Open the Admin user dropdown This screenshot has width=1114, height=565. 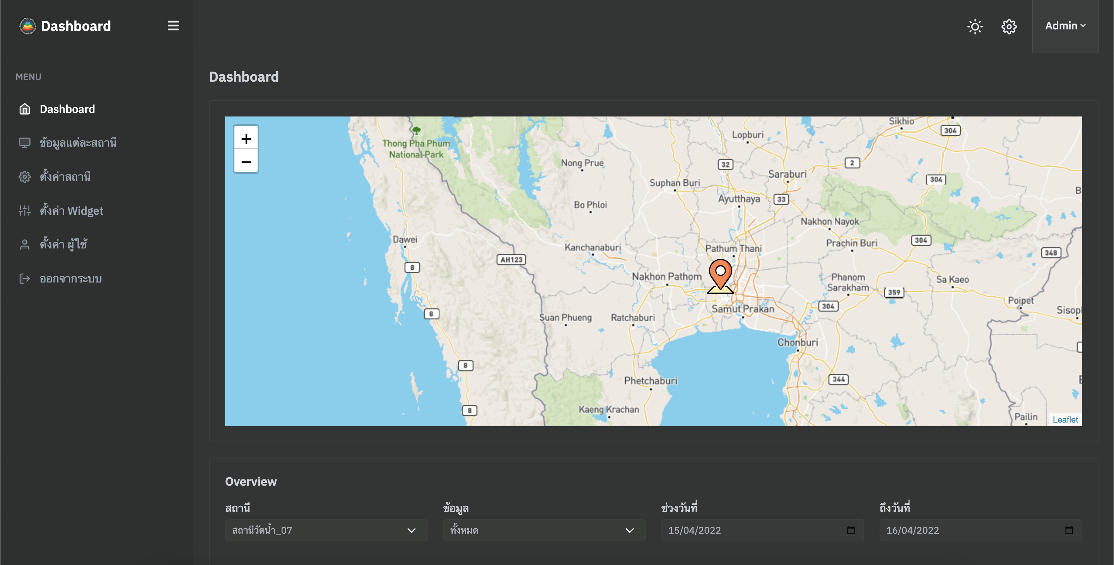point(1065,26)
